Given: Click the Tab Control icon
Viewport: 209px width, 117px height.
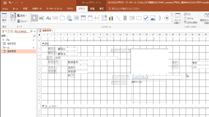Looking at the screenshot, I should coord(62,18).
